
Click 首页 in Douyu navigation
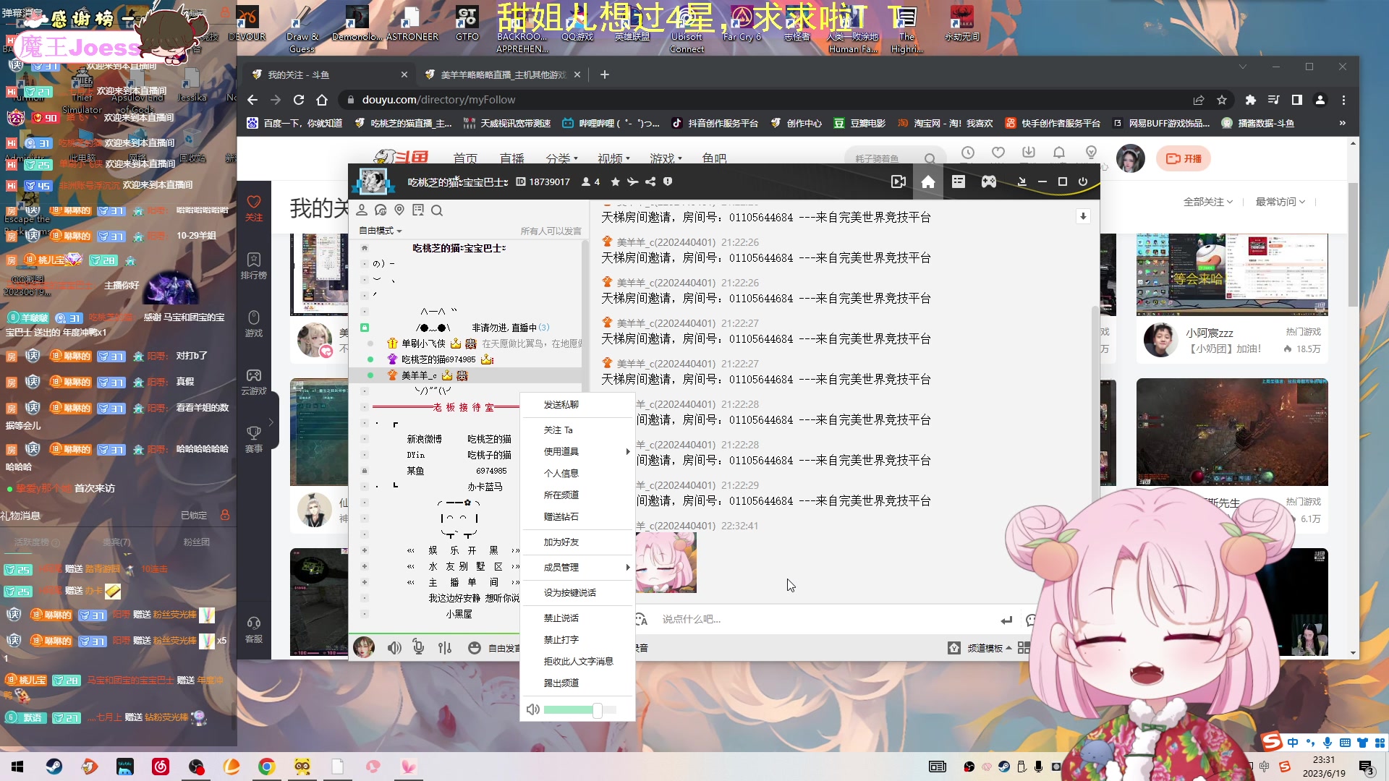click(465, 158)
